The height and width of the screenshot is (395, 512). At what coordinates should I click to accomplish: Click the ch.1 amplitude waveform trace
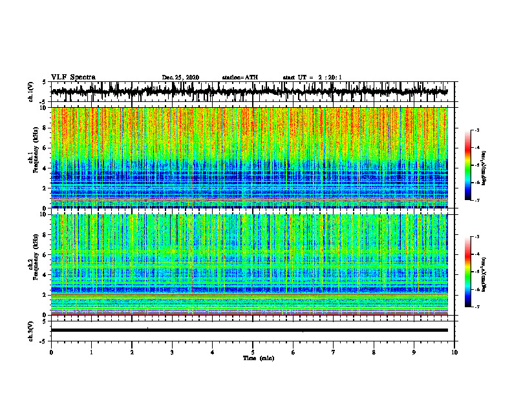coord(250,92)
